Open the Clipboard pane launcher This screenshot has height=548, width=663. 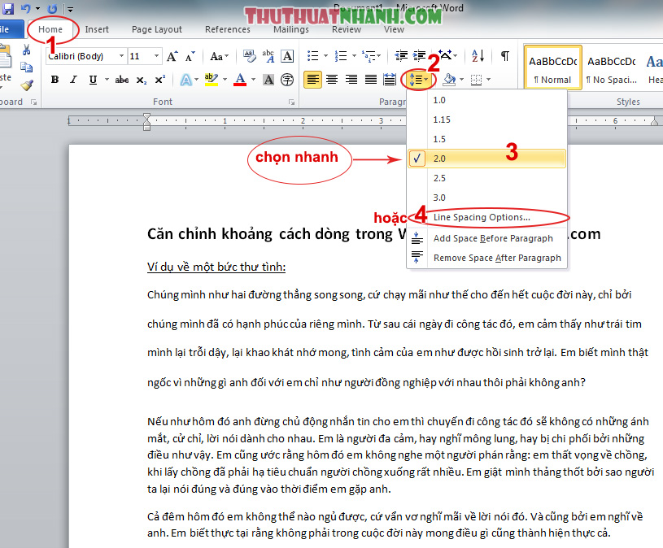click(33, 102)
